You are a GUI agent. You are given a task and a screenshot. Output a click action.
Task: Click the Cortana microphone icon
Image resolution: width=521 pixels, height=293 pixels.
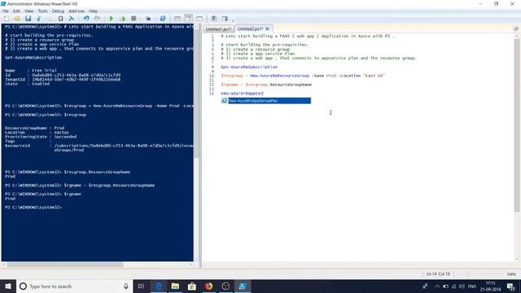coord(126,286)
